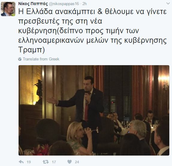Click the 2h timestamp link
Image resolution: width=172 pixels, height=166 pixels.
[85, 4]
